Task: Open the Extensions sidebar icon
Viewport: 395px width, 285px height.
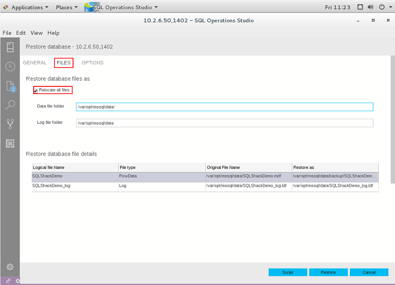Action: (x=10, y=143)
